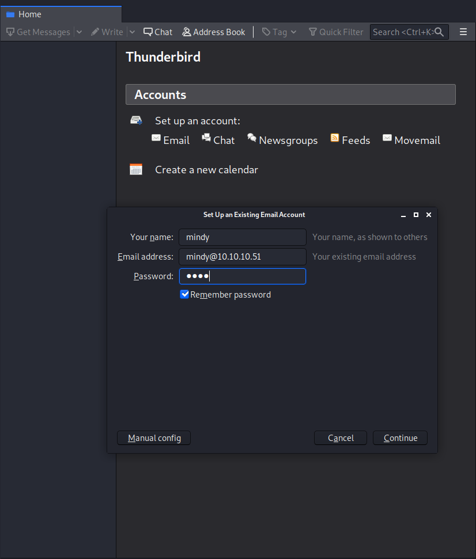This screenshot has width=476, height=559.
Task: Uncheck the Remember password checkbox
Action: (x=184, y=295)
